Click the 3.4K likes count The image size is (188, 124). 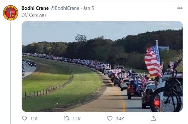(x=120, y=119)
